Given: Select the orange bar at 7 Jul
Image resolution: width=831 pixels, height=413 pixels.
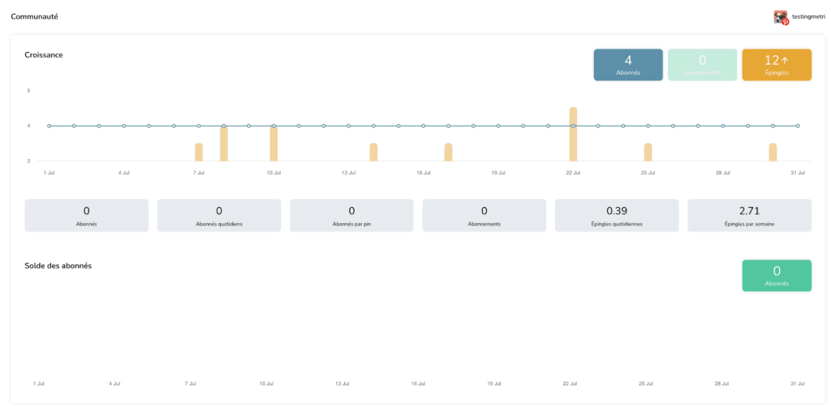Looking at the screenshot, I should click(x=199, y=153).
